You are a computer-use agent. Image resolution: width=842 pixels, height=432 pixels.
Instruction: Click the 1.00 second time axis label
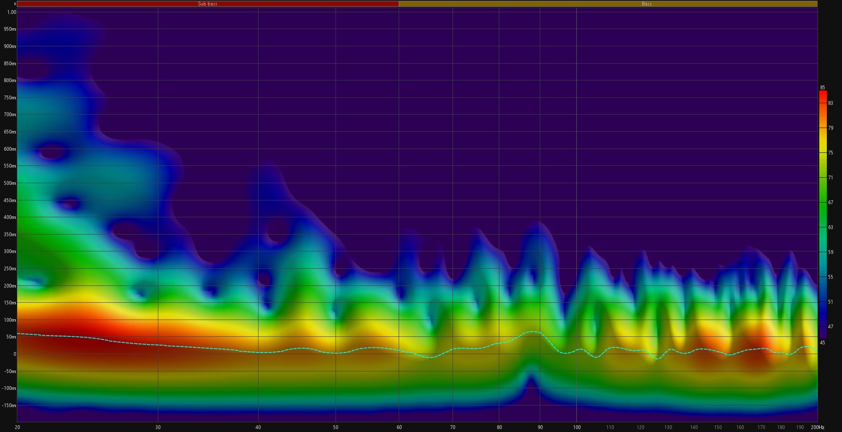11,12
